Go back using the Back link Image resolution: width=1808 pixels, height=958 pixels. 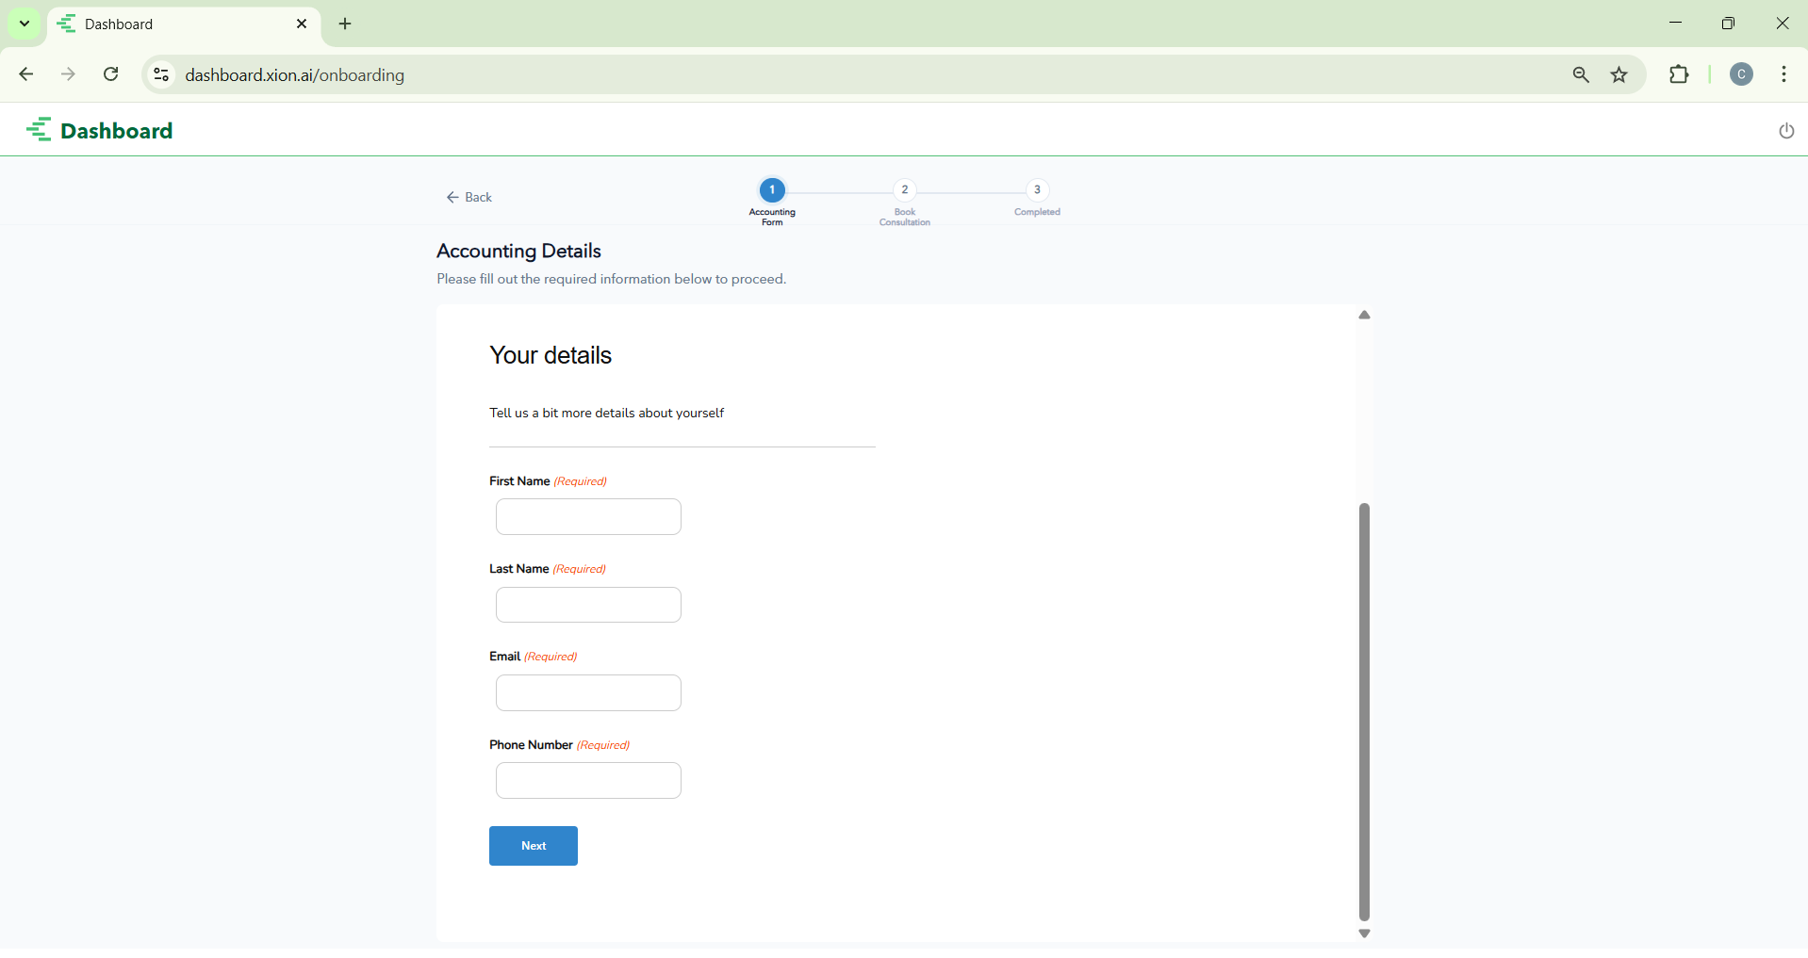(x=469, y=197)
